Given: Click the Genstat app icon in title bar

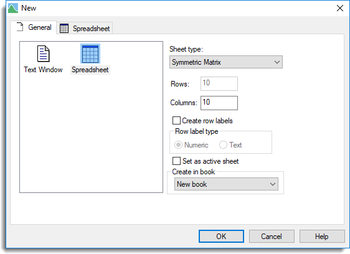Looking at the screenshot, I should pyautogui.click(x=13, y=8).
